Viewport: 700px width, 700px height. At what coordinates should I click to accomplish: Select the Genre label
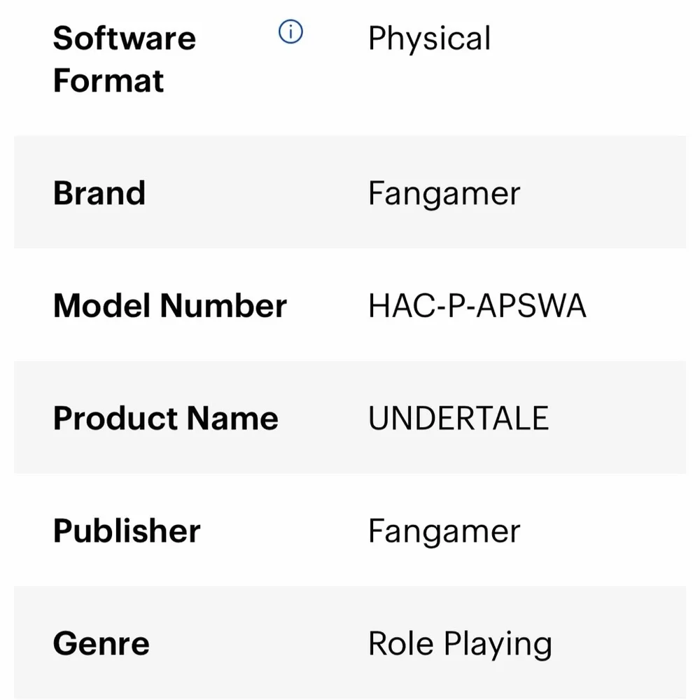(101, 644)
